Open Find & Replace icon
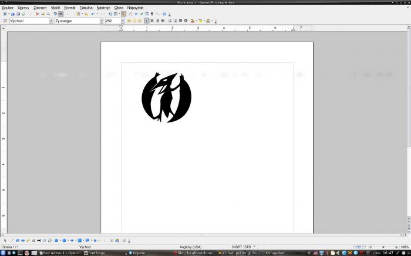The height and width of the screenshot is (256, 411). (x=130, y=14)
